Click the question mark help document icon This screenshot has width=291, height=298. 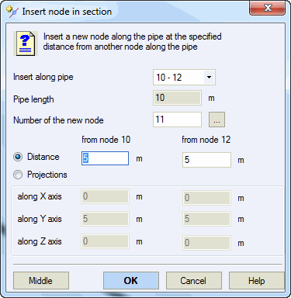[x=26, y=43]
